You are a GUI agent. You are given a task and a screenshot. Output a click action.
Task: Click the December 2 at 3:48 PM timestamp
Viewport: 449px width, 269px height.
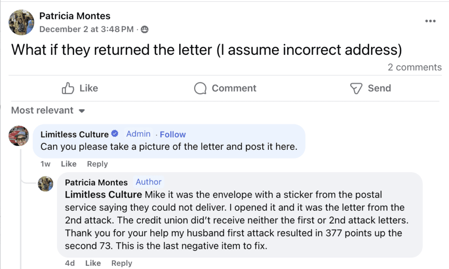point(86,30)
